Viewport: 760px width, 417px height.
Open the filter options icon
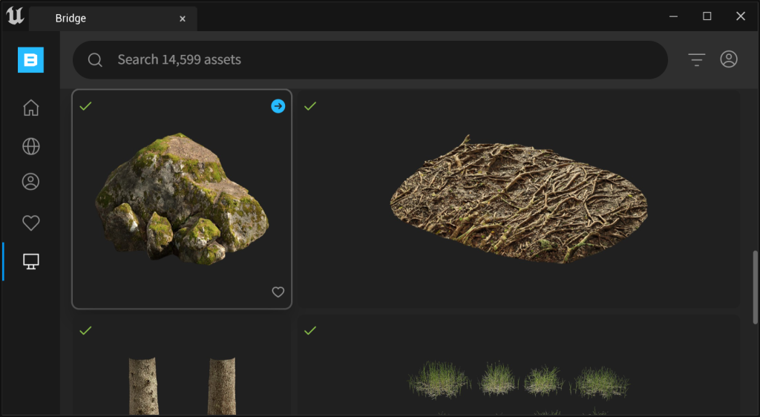696,59
